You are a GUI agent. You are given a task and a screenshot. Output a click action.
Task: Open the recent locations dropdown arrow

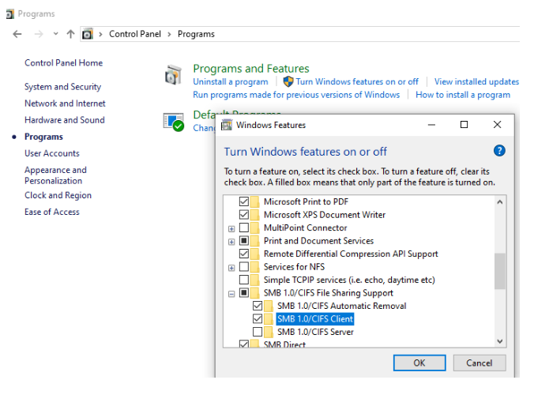coord(56,34)
